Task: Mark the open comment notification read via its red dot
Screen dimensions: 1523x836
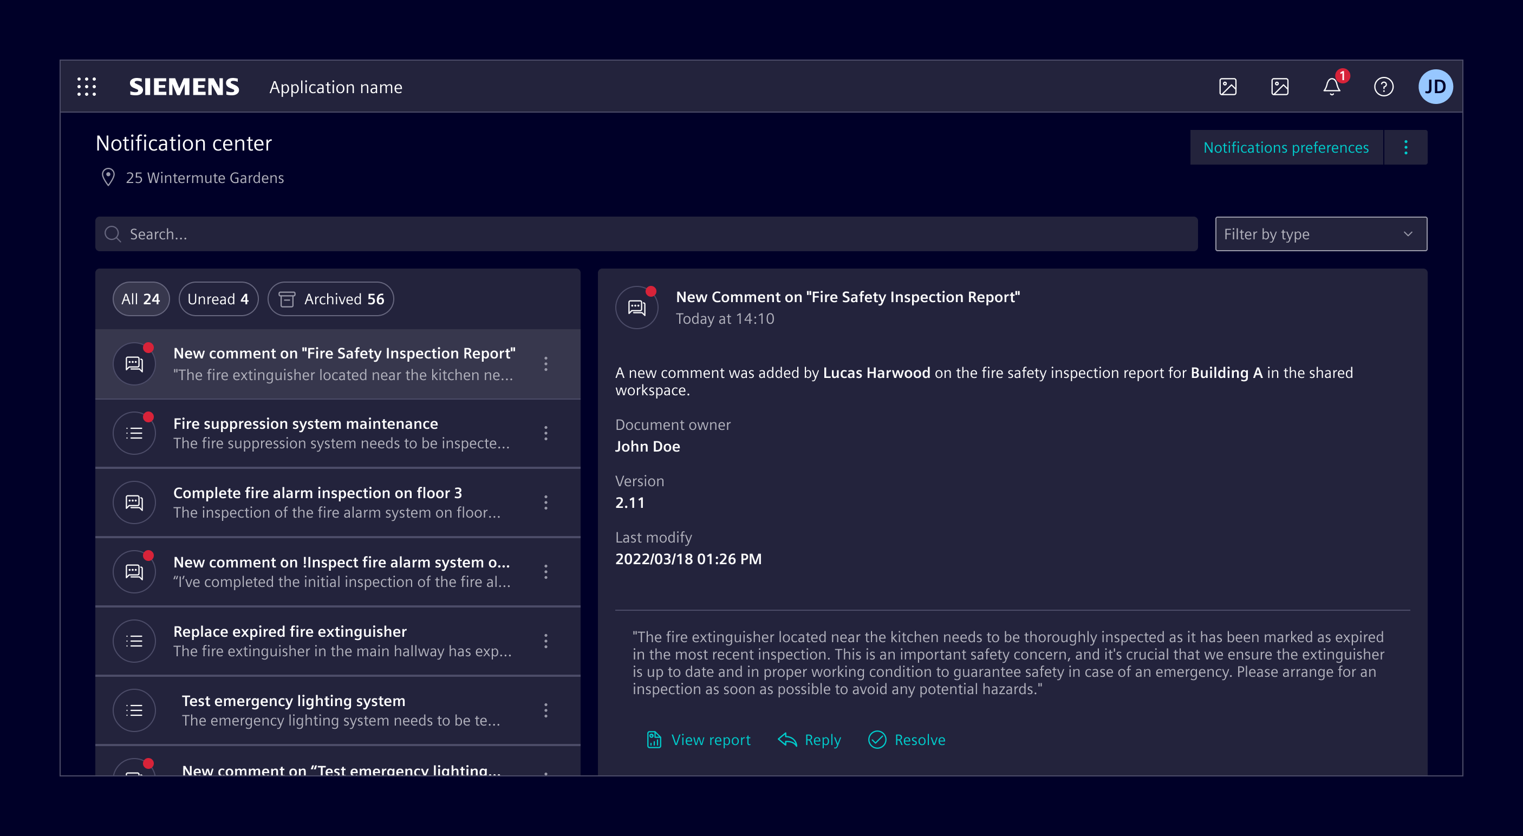Action: 652,291
